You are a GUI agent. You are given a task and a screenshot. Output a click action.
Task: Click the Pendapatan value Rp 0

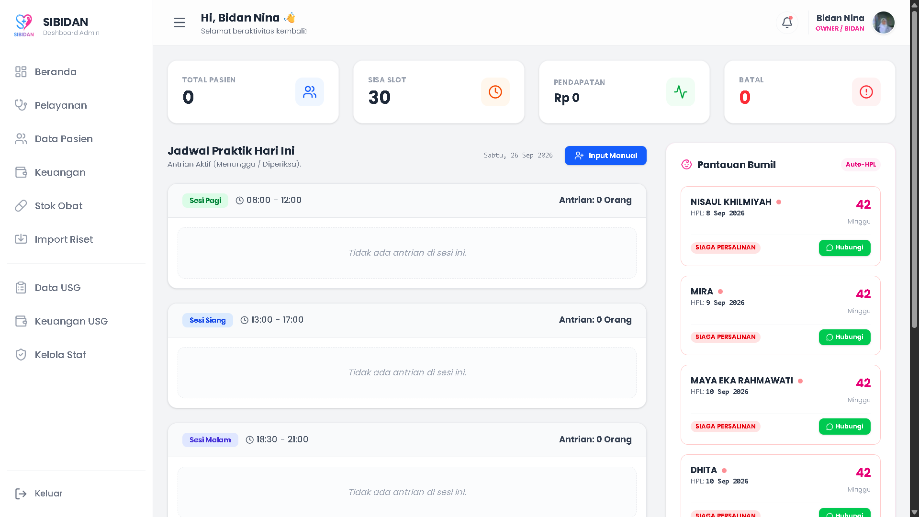click(567, 98)
